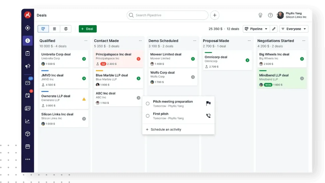
Task: Open the Calendar icon in sidebar
Action: click(x=28, y=95)
